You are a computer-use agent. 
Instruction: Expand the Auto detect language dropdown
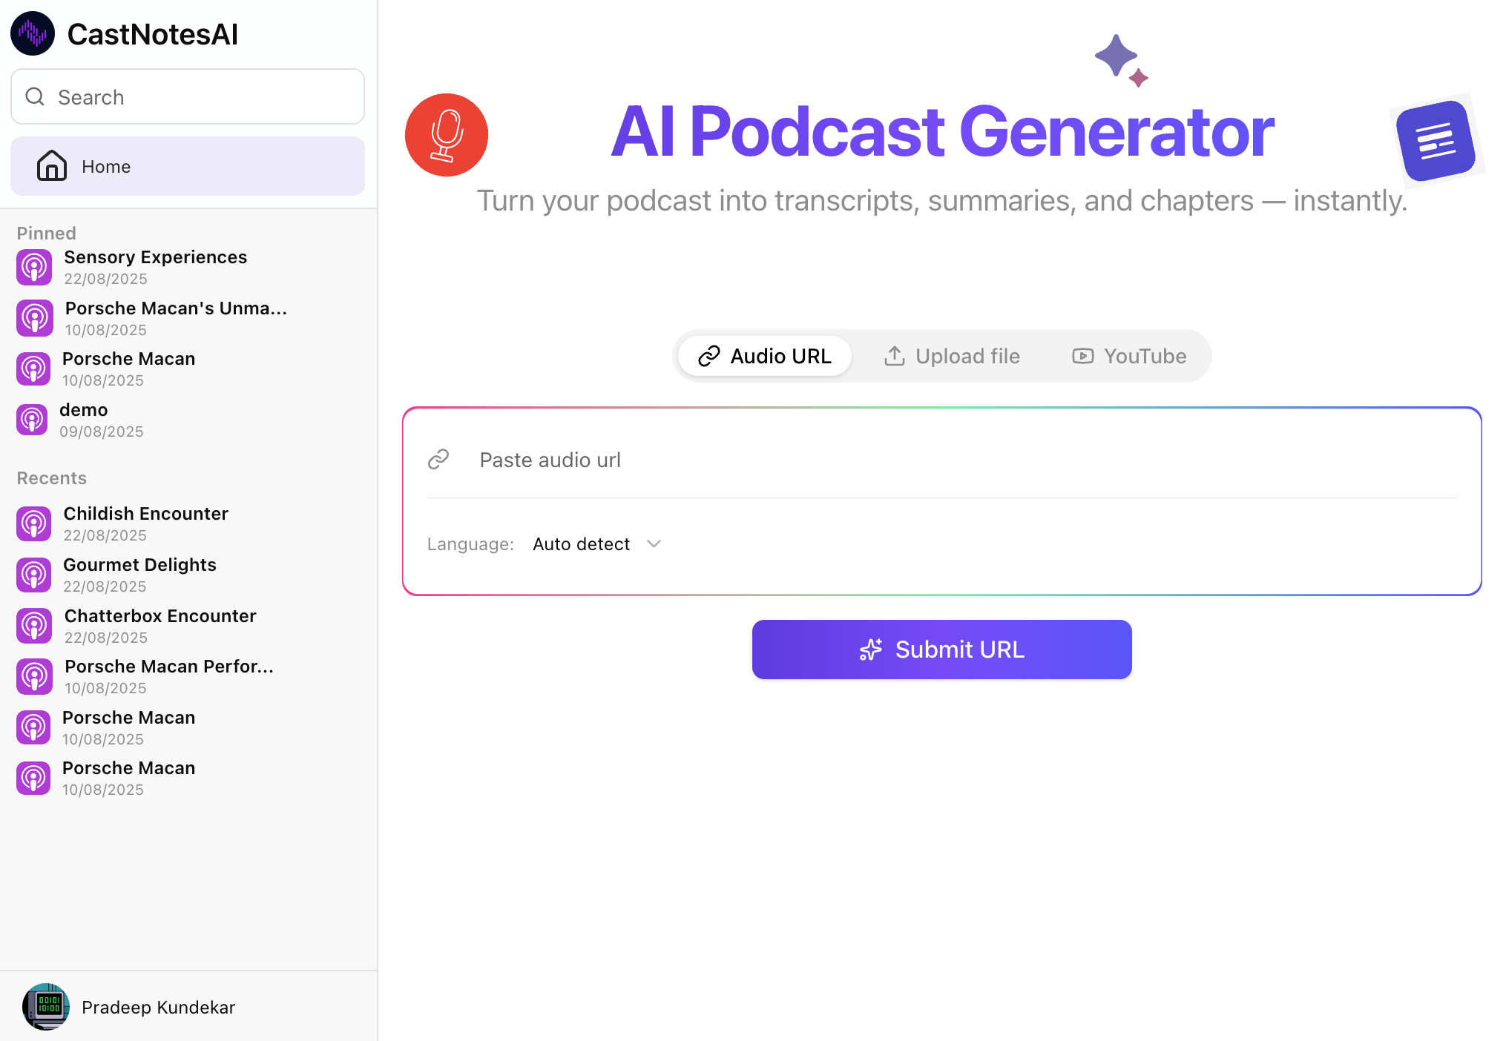[x=582, y=544]
